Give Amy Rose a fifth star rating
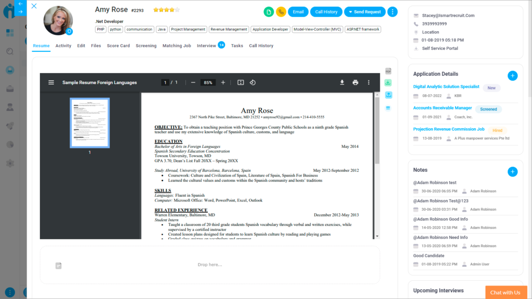The image size is (532, 299). [177, 9]
